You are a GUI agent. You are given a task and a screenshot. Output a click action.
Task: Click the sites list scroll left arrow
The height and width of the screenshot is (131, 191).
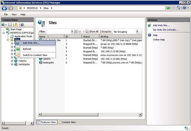[x=40, y=114]
